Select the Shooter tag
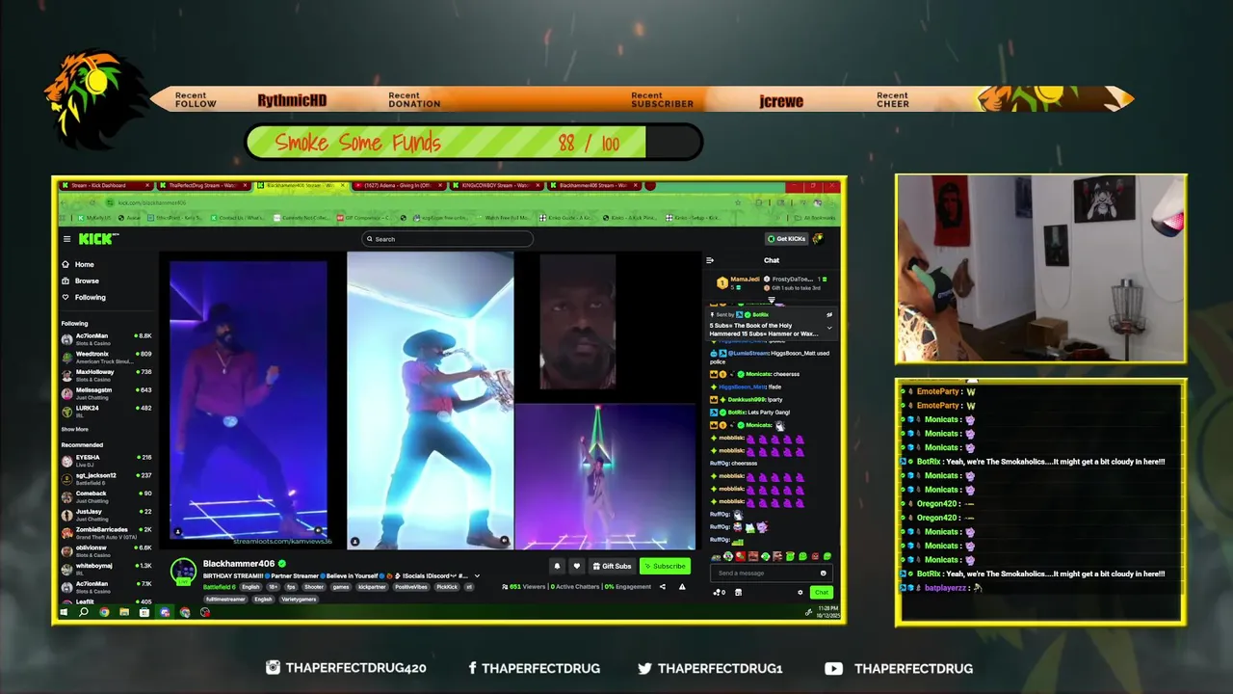Screen dimensions: 1233x694 (314, 586)
